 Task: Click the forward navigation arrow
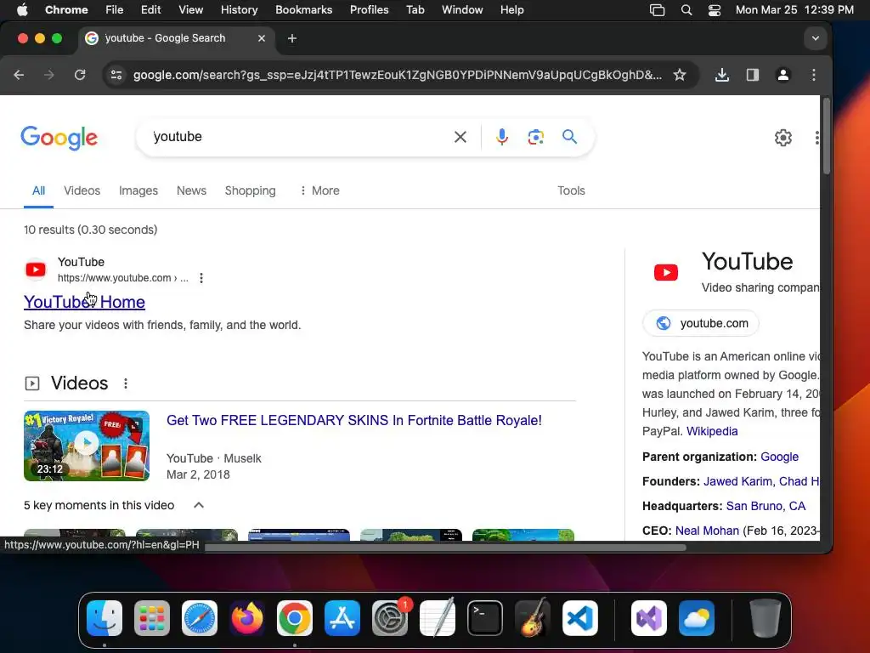coord(48,75)
